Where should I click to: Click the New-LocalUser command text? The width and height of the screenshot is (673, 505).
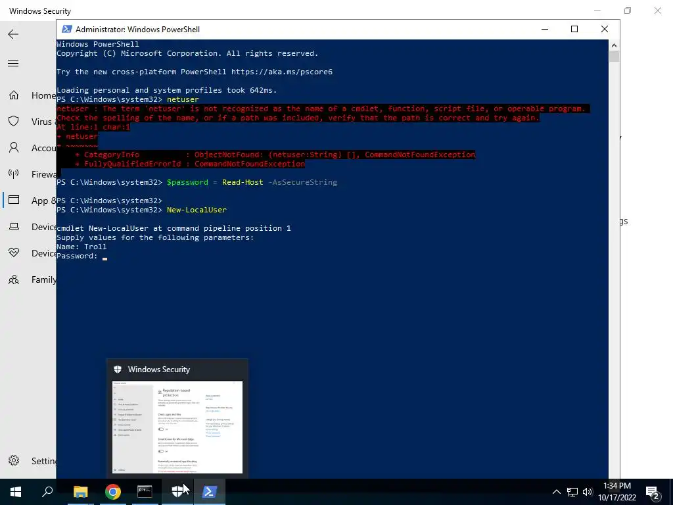[x=197, y=210]
